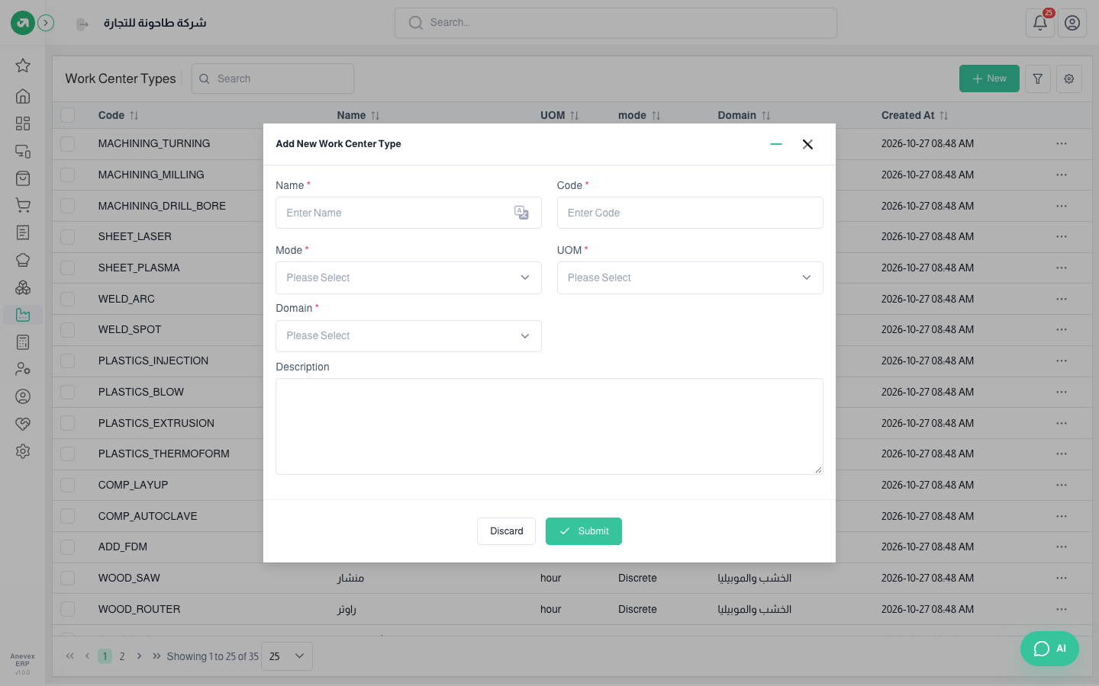This screenshot has height=686, width=1099.
Task: Click the Discard button
Action: pyautogui.click(x=506, y=531)
